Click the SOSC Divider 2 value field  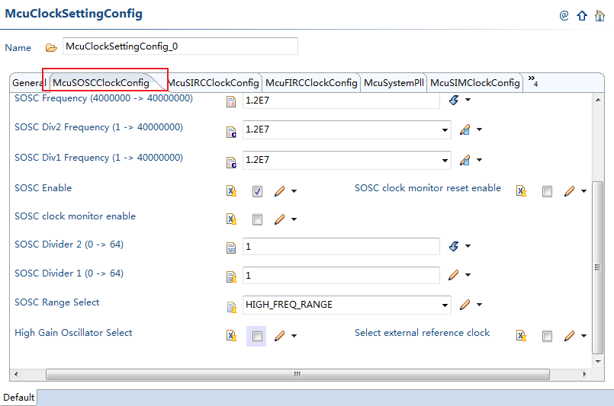pyautogui.click(x=341, y=246)
